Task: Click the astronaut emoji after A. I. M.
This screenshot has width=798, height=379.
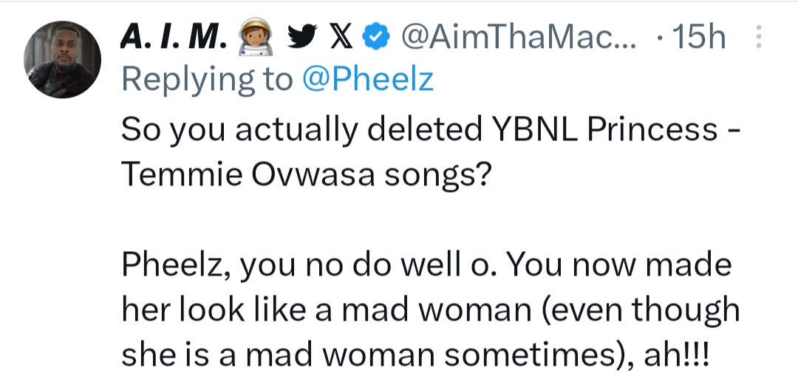Action: pos(253,37)
